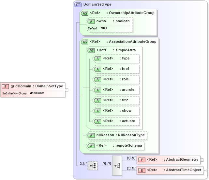209x180 pixels.
Task: Click the A icon of the arcrole attribute
Action: [97, 90]
